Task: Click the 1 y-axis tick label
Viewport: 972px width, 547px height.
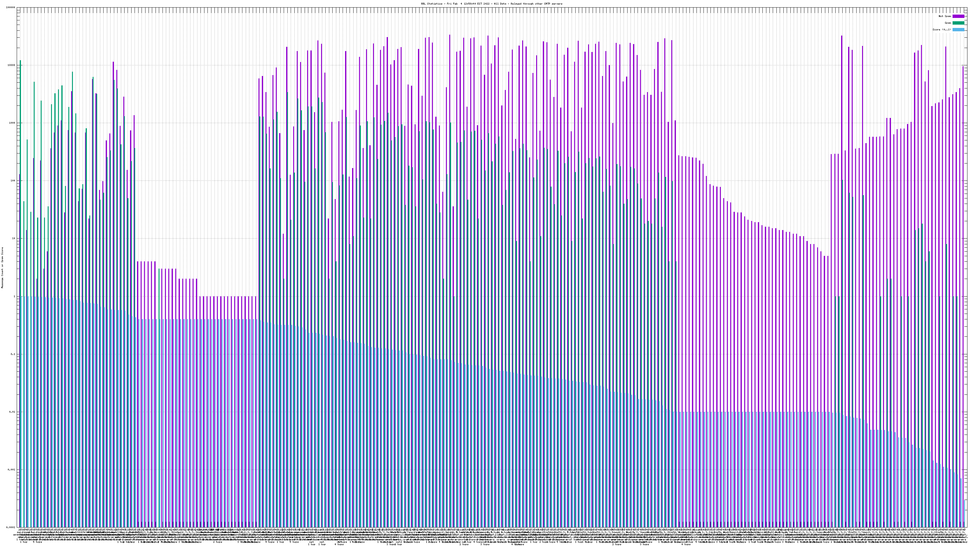Action: click(14, 296)
